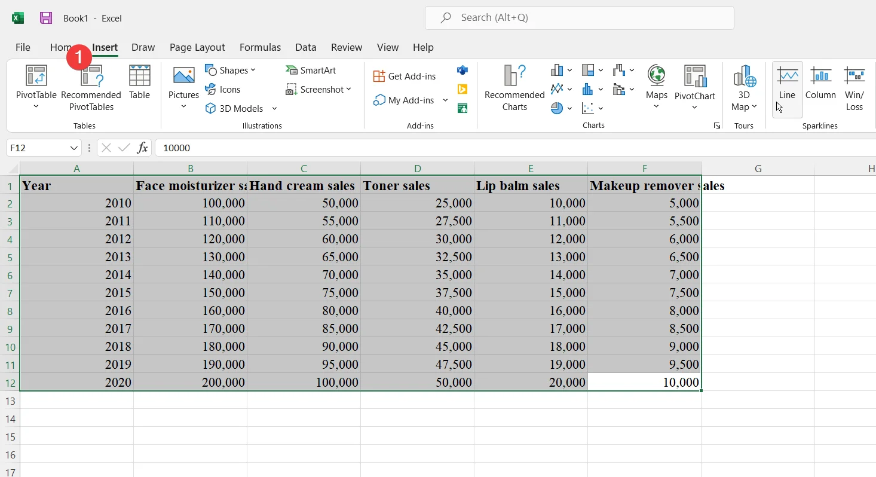
Task: Click the PivotTable icon
Action: click(36, 76)
